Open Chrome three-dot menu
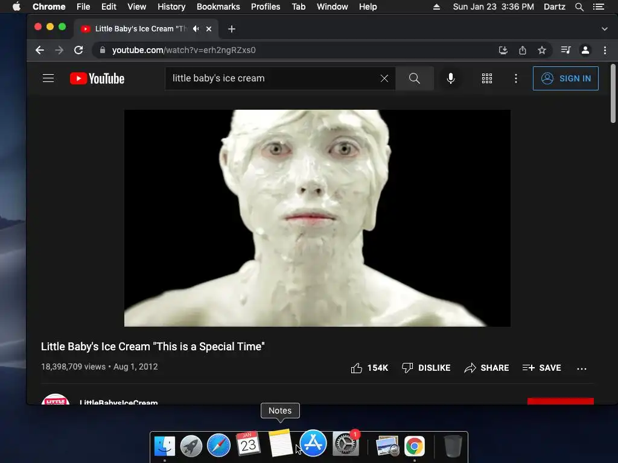Viewport: 618px width, 463px height. click(605, 50)
